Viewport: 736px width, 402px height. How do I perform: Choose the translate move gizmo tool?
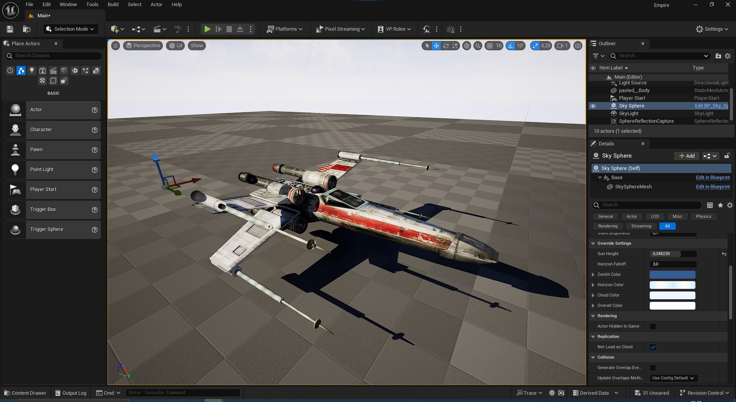(436, 46)
